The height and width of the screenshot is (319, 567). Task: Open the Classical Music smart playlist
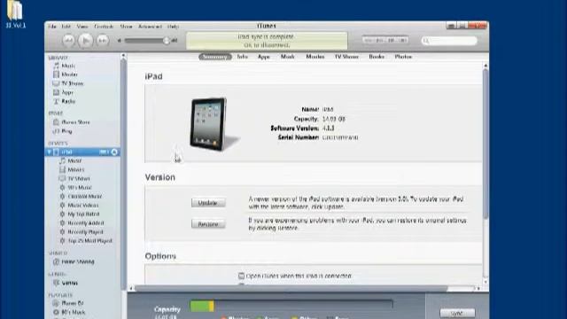coord(85,197)
